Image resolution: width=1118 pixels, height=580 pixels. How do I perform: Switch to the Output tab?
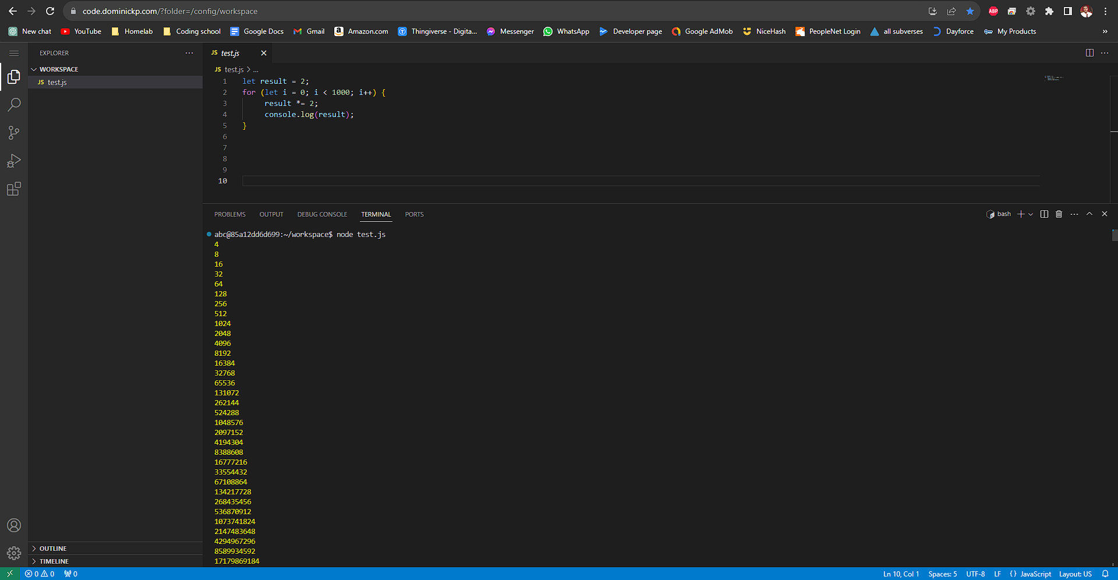click(271, 214)
